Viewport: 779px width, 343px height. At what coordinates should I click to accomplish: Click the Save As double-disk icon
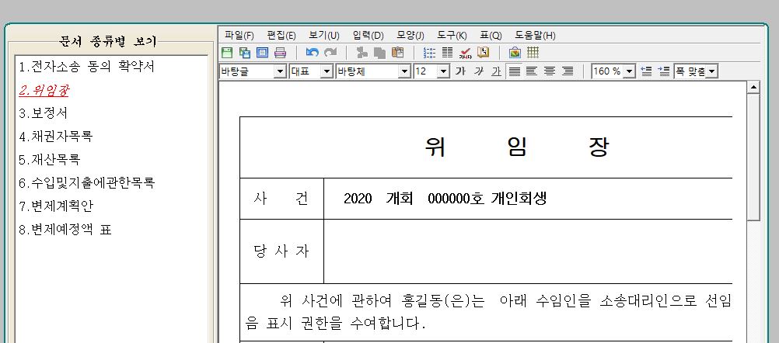pos(245,53)
